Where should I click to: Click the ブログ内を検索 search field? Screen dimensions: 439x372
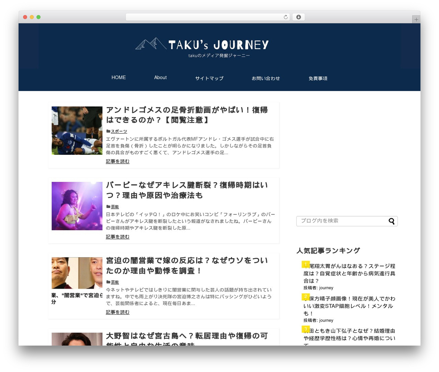[x=347, y=221]
